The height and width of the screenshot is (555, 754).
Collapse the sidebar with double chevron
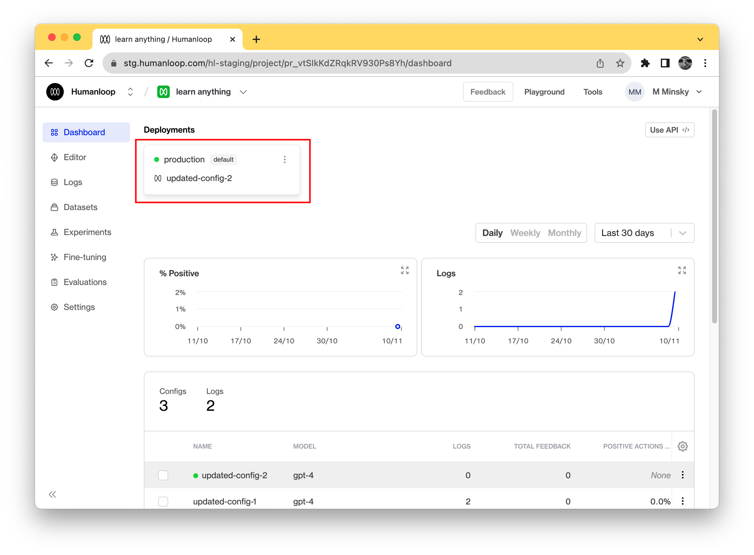(53, 494)
